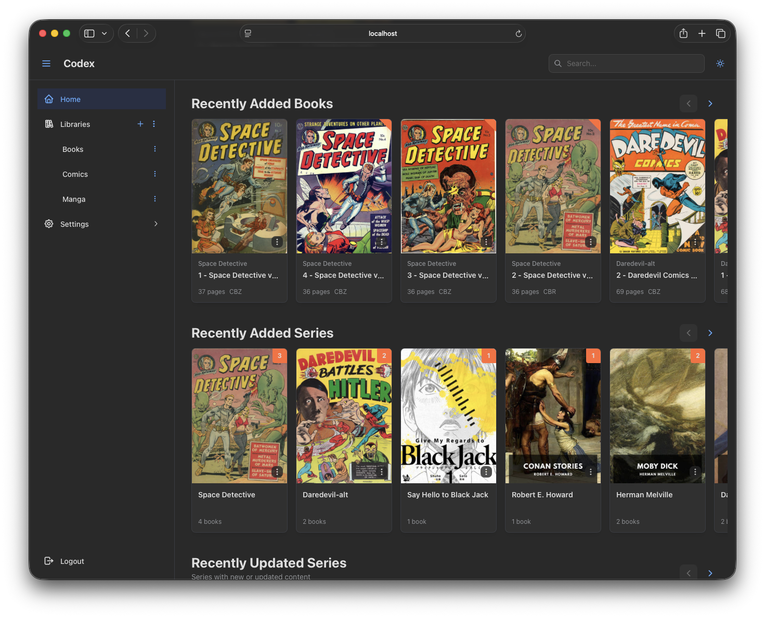Switch to the Manga library
Image resolution: width=765 pixels, height=618 pixels.
pos(73,199)
